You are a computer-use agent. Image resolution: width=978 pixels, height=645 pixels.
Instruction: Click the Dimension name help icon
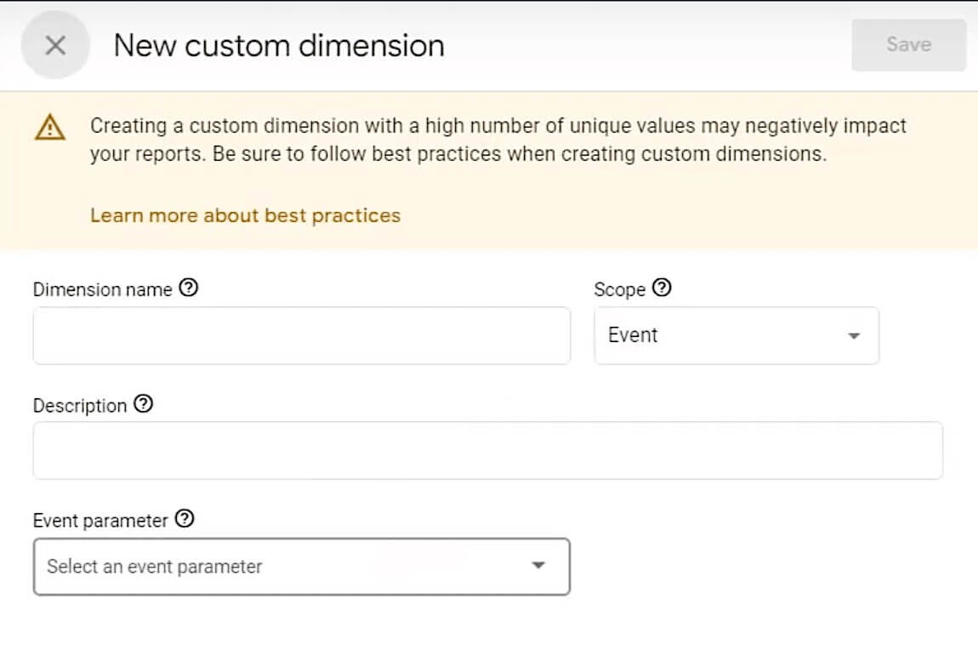pyautogui.click(x=188, y=288)
